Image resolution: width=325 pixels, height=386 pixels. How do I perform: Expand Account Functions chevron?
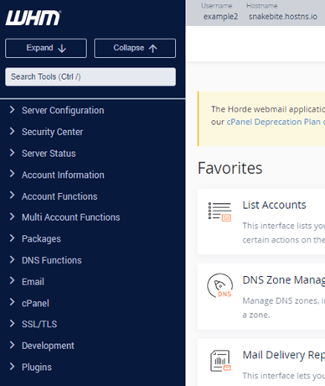12,196
